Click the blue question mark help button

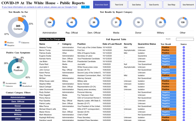click(85, 7)
